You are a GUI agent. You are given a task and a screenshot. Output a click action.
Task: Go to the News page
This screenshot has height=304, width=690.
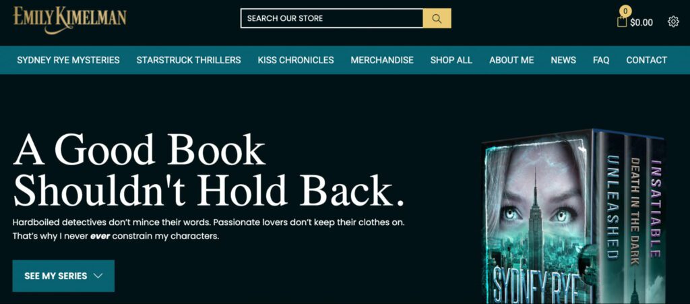pos(563,60)
